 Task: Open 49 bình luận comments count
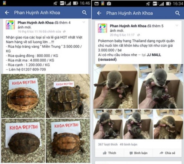pos(128,144)
